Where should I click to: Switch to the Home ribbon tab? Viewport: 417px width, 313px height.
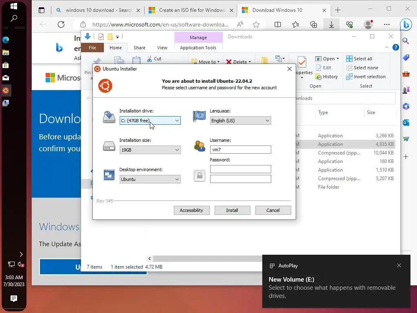pos(115,48)
